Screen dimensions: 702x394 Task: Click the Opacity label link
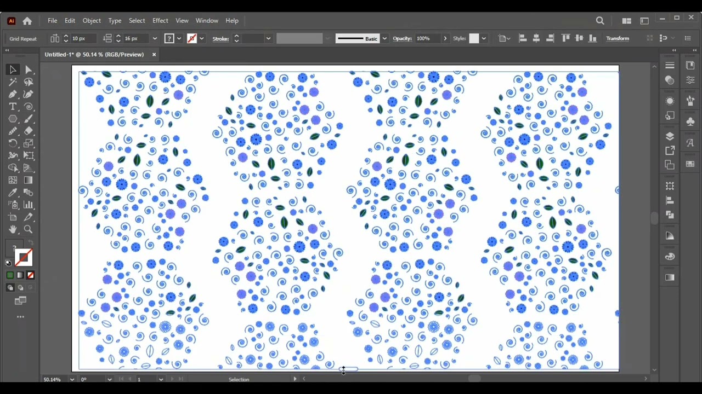[402, 38]
